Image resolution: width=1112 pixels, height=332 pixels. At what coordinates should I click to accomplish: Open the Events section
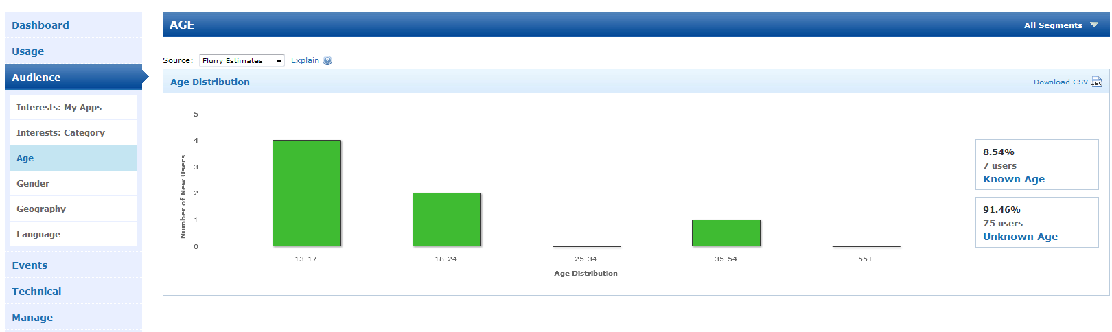click(x=73, y=265)
